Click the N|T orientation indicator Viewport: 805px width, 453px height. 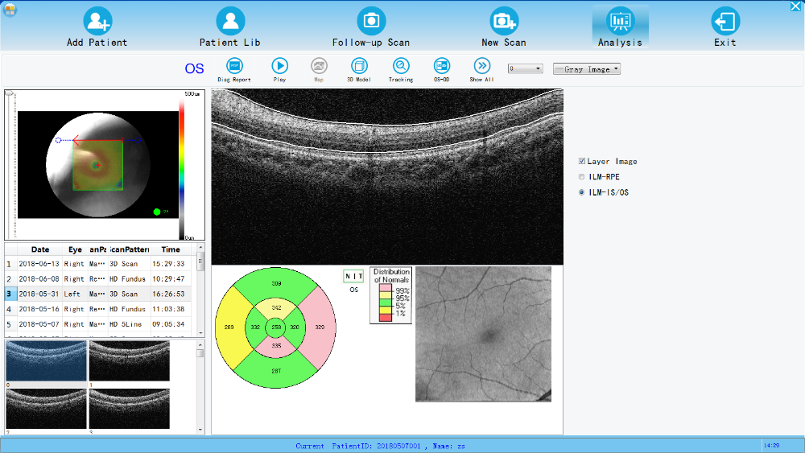tap(353, 276)
